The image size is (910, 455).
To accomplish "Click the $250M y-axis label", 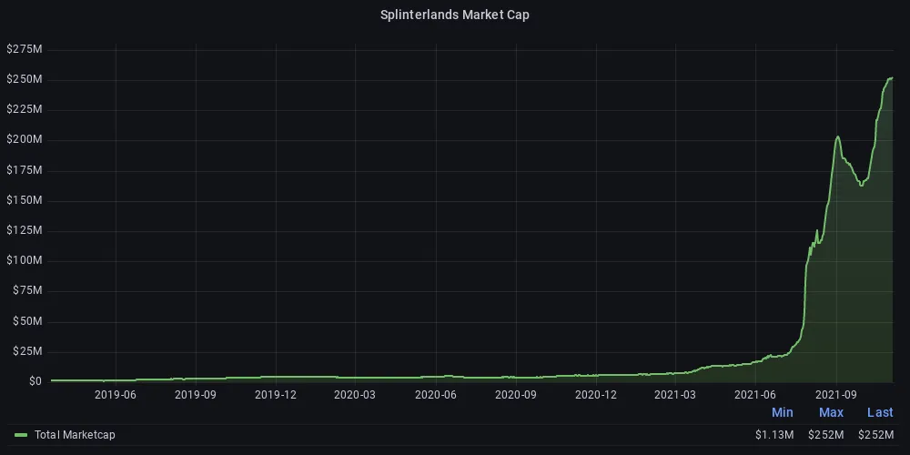I will (x=25, y=79).
